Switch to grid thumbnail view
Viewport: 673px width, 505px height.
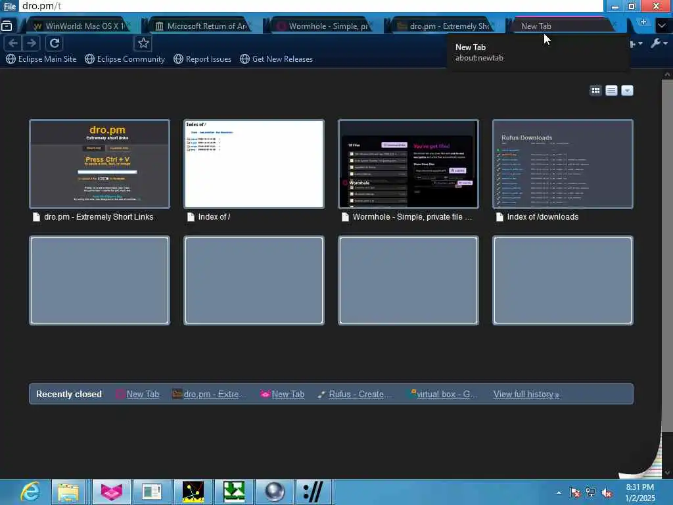[x=595, y=91]
